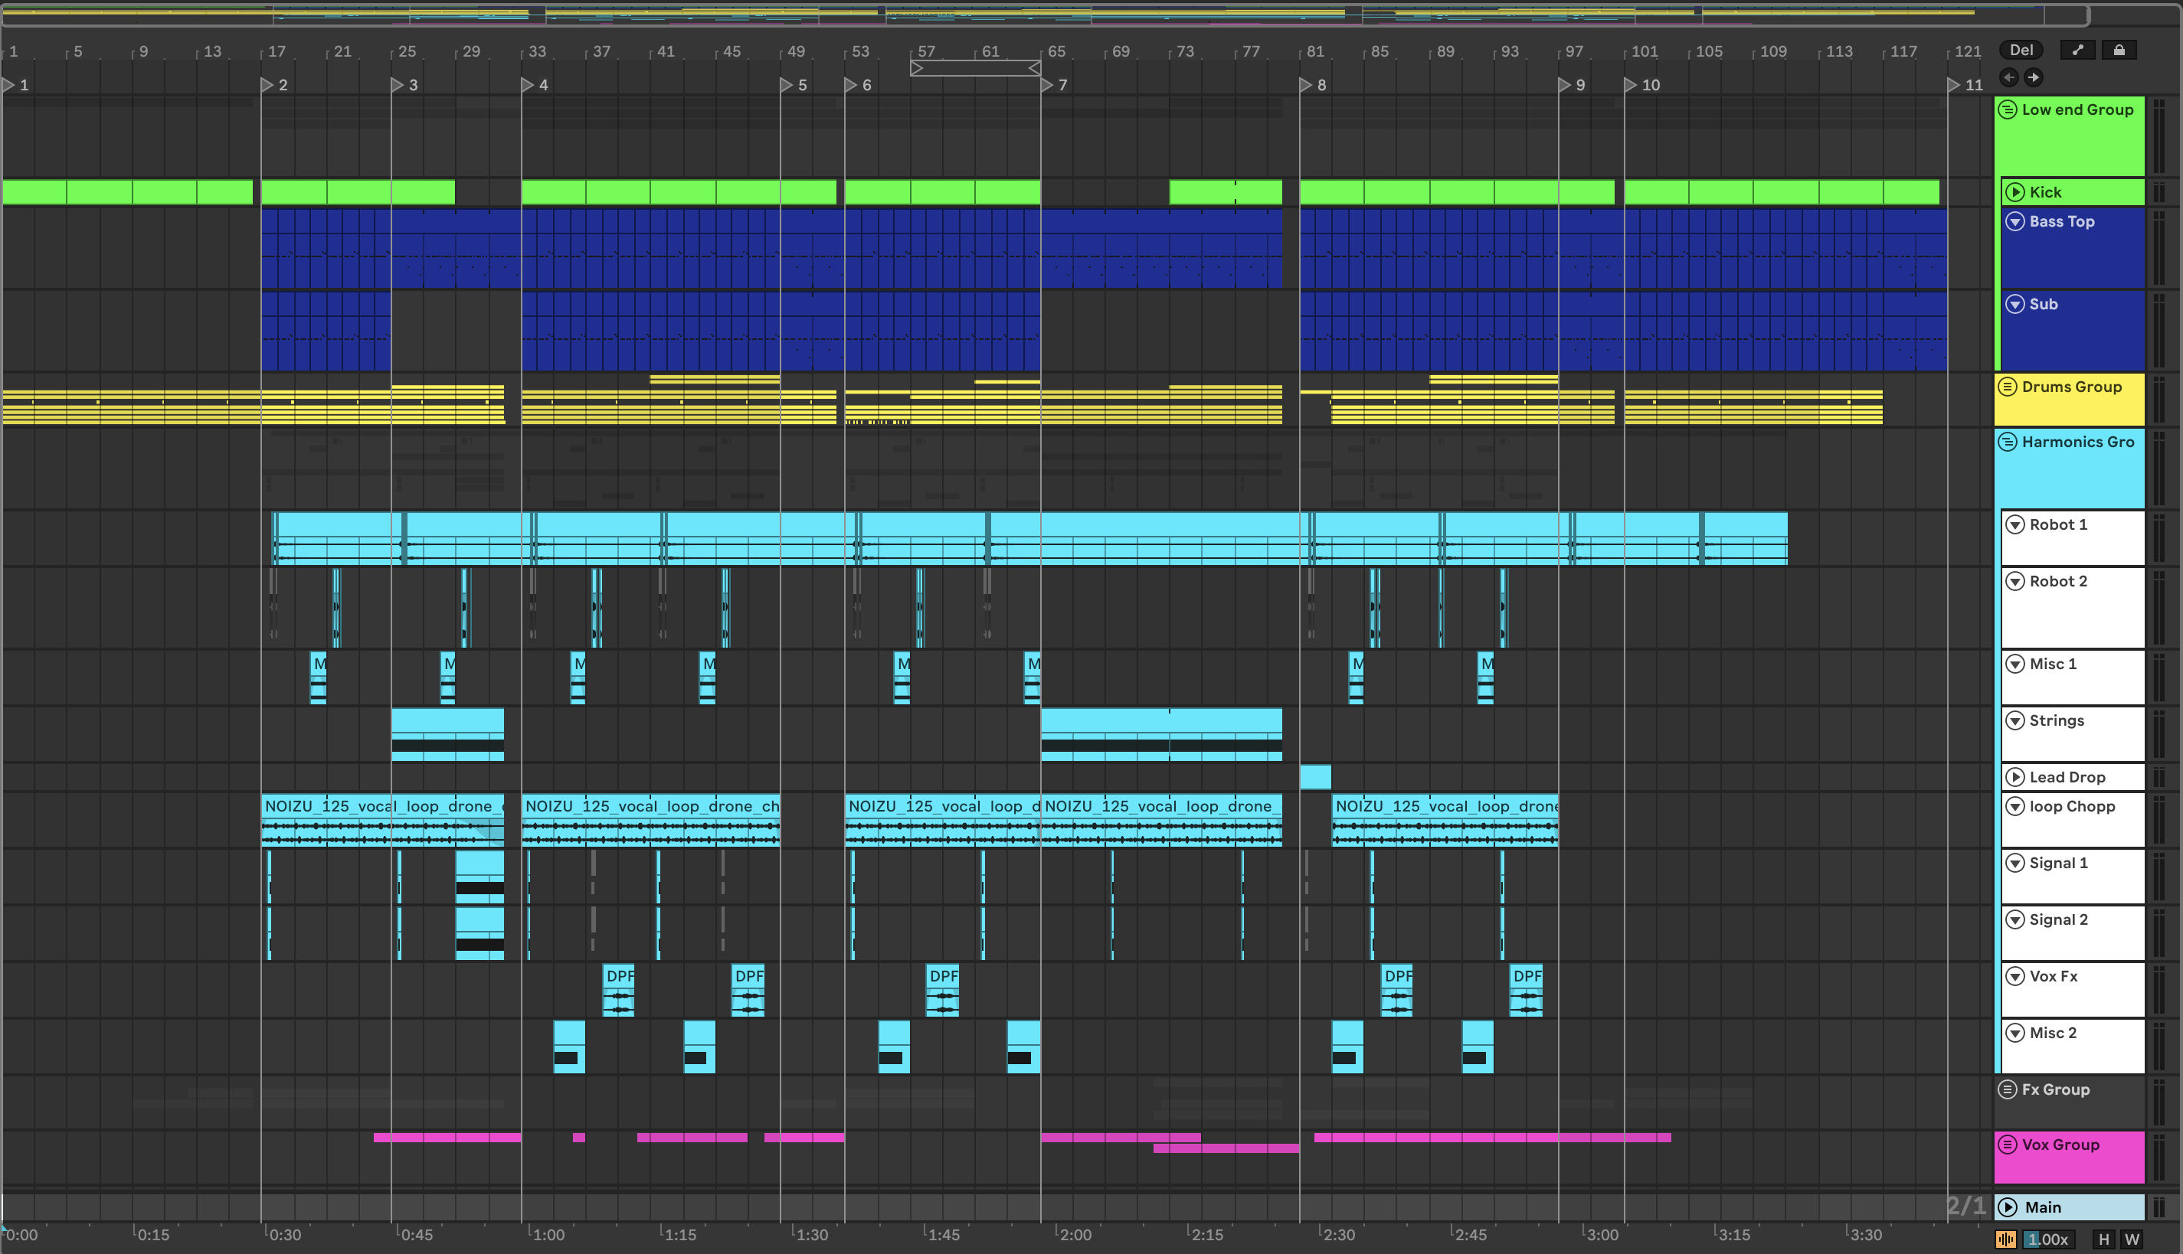The width and height of the screenshot is (2183, 1254).
Task: Click the W width optimize button
Action: tap(2132, 1239)
